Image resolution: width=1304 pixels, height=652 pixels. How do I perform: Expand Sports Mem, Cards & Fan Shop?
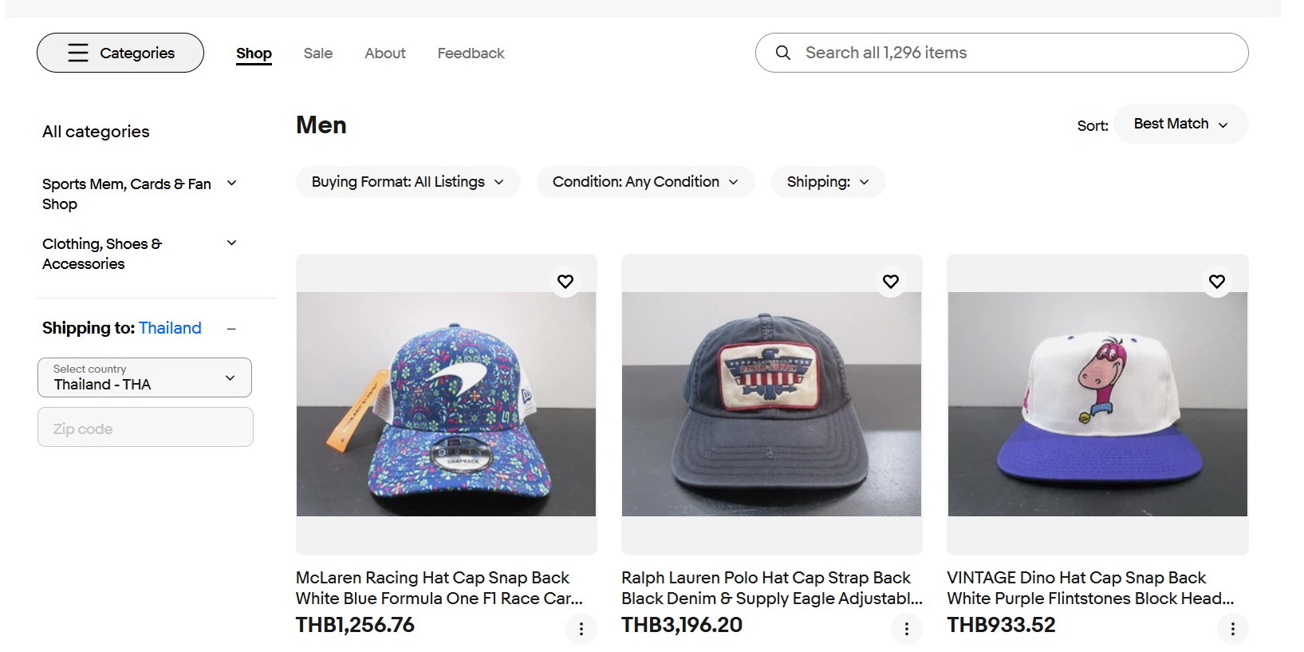pos(231,184)
